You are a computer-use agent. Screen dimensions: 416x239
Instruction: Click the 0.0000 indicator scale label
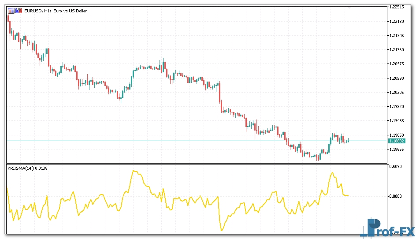pos(395,196)
